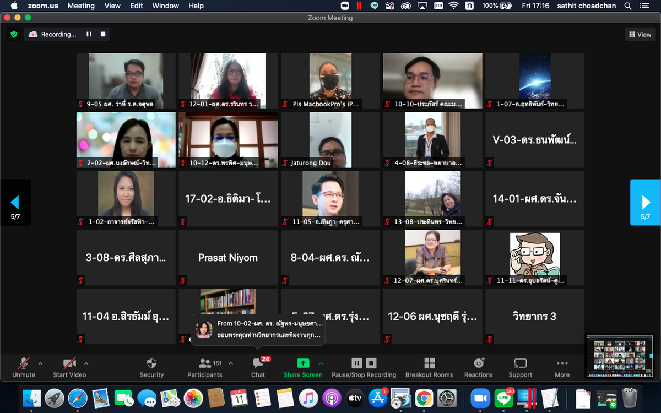Open the More options ellipsis
This screenshot has width=661, height=413.
click(562, 368)
